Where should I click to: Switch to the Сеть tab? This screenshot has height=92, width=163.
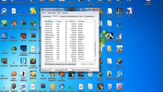pos(81,16)
